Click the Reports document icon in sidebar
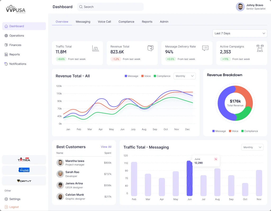This screenshot has width=271, height=211. point(6,54)
